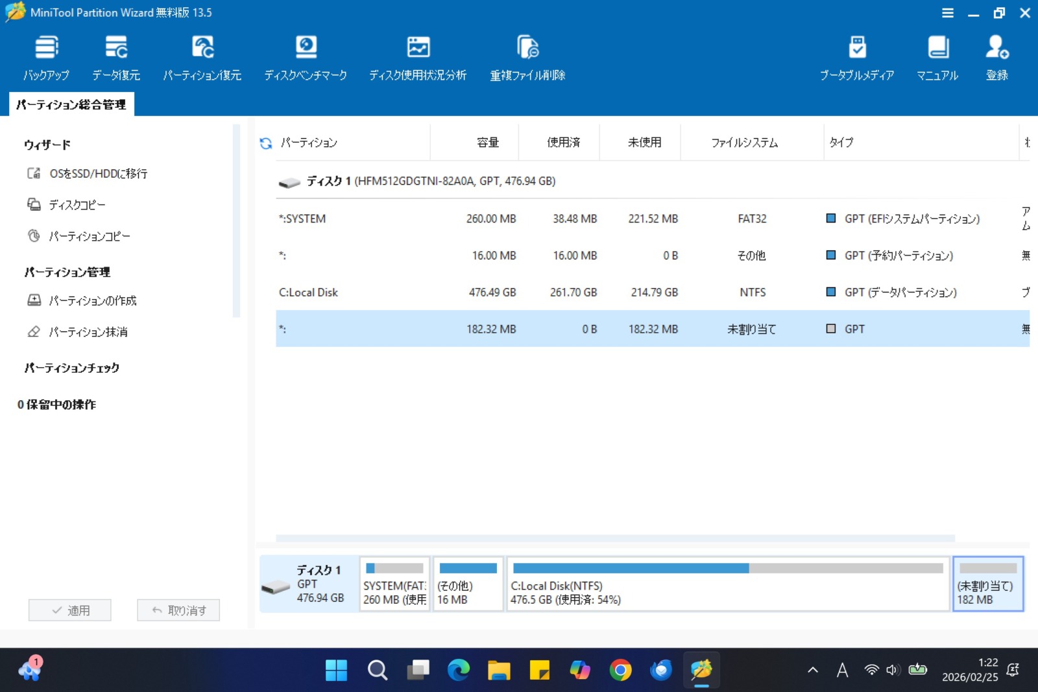Viewport: 1038px width, 692px height.
Task: Click OSをSSD/HDDに移行 wizard
Action: (97, 174)
